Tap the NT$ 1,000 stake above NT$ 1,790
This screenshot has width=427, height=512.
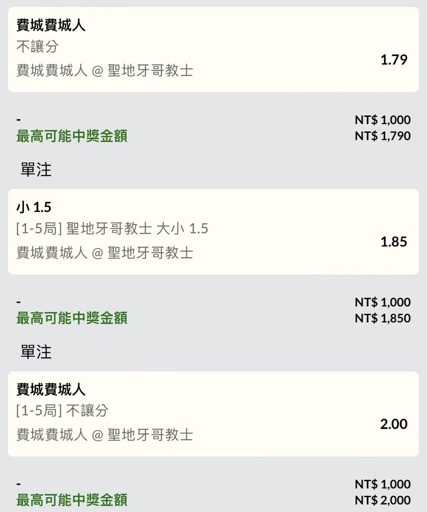point(383,120)
